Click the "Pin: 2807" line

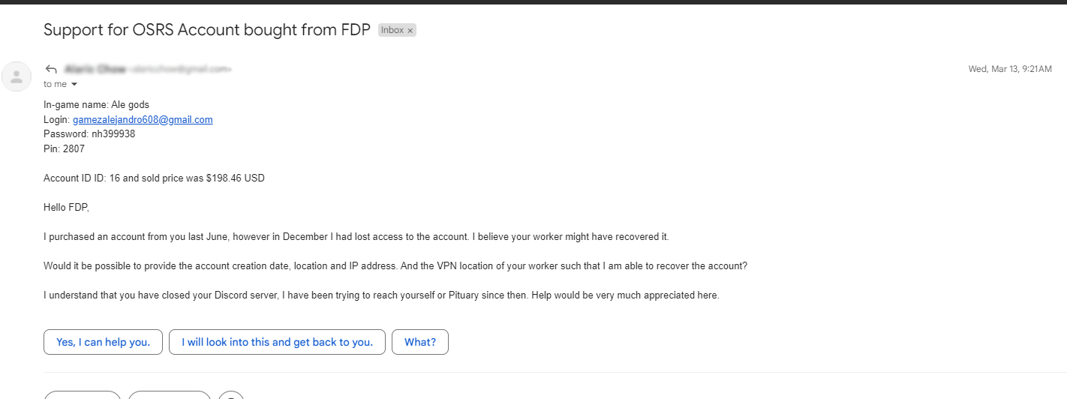pyautogui.click(x=64, y=148)
